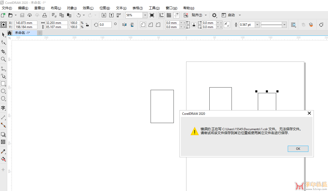Image resolution: width=328 pixels, height=191 pixels.
Task: Open the 效果 menu
Action: tap(88, 8)
